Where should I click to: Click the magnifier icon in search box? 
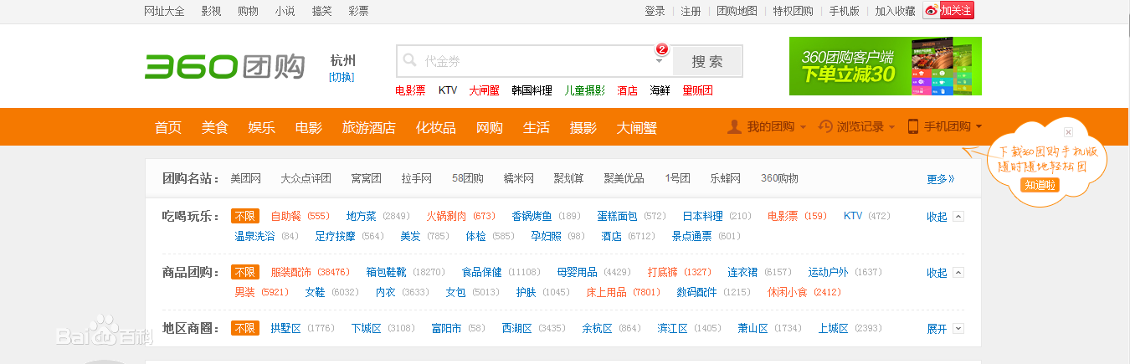[410, 60]
